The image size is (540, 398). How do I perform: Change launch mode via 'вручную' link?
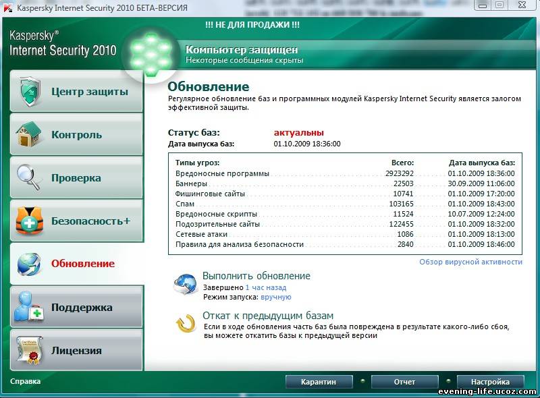pyautogui.click(x=276, y=297)
